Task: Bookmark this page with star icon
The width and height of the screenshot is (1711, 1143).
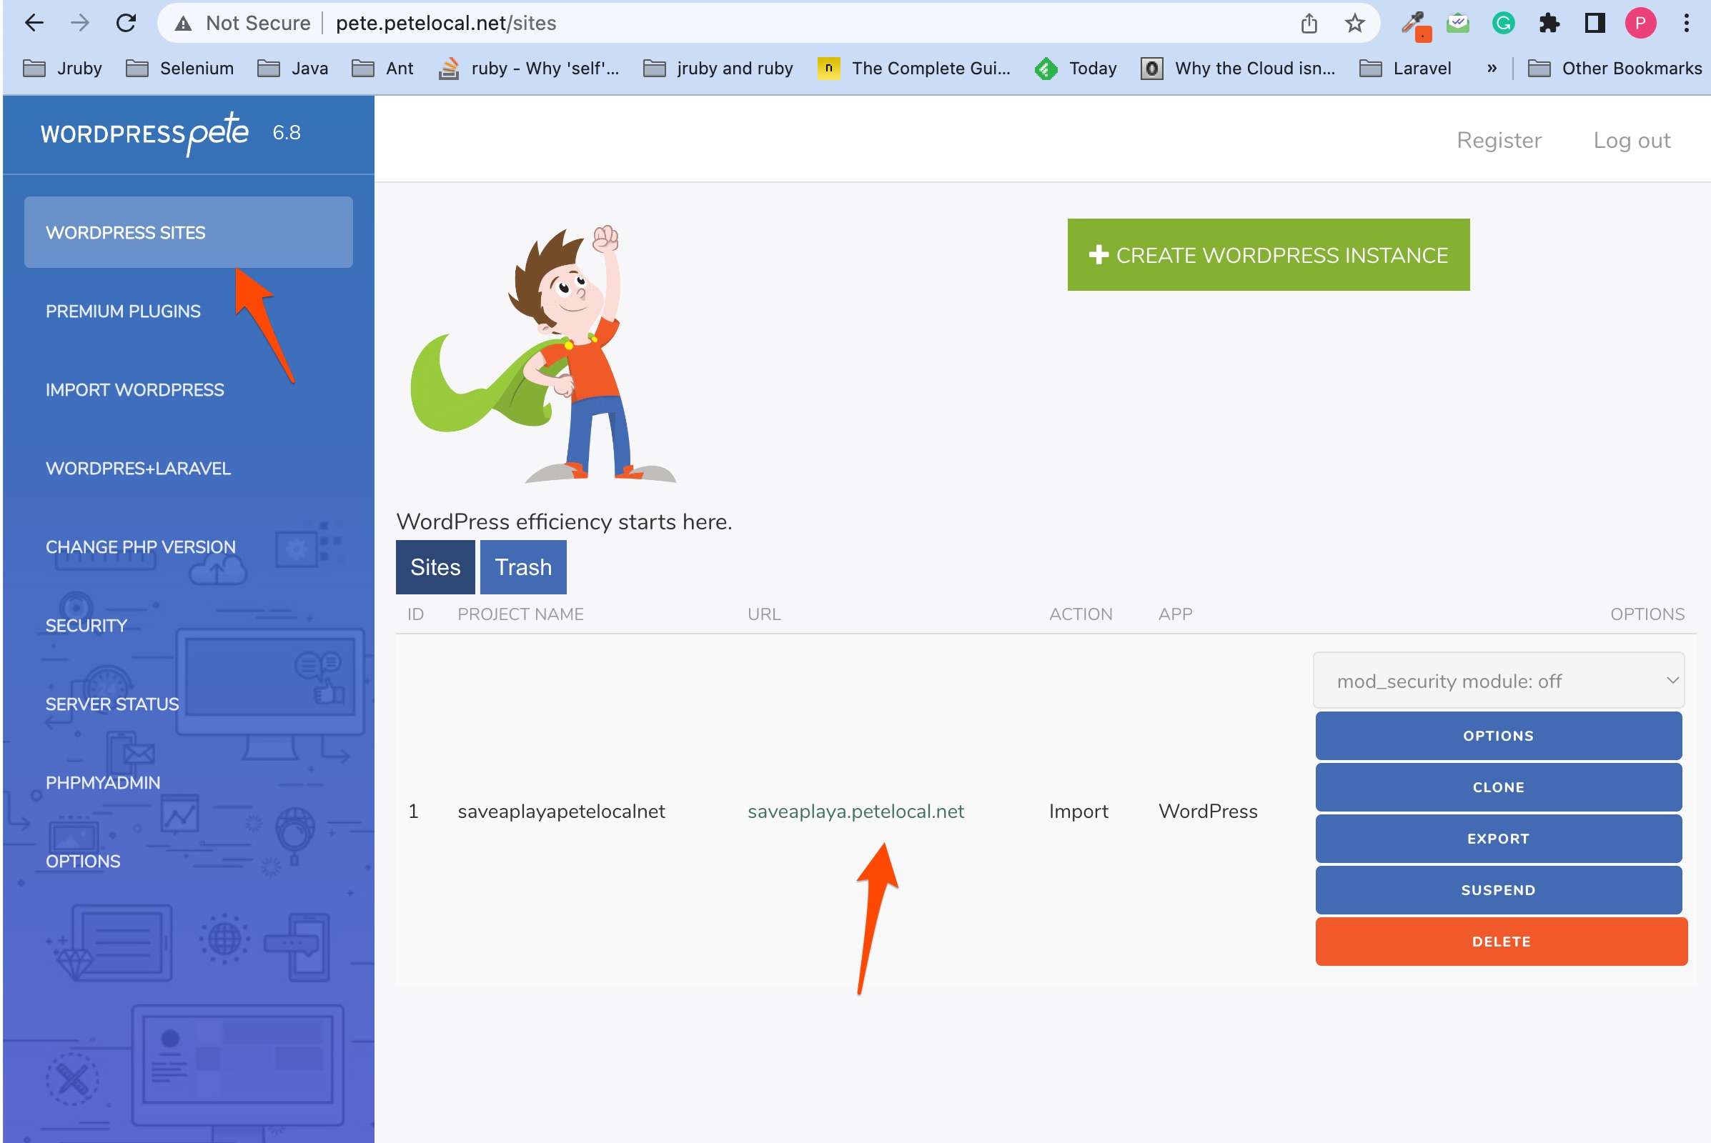Action: coord(1354,24)
